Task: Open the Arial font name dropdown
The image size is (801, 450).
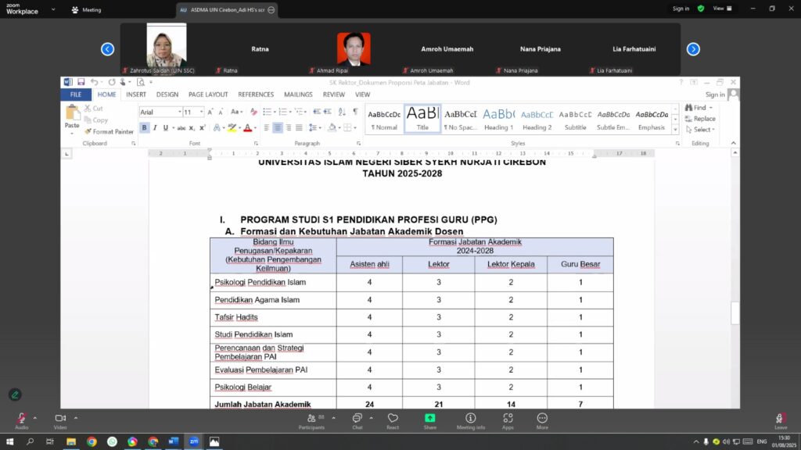Action: [x=180, y=112]
